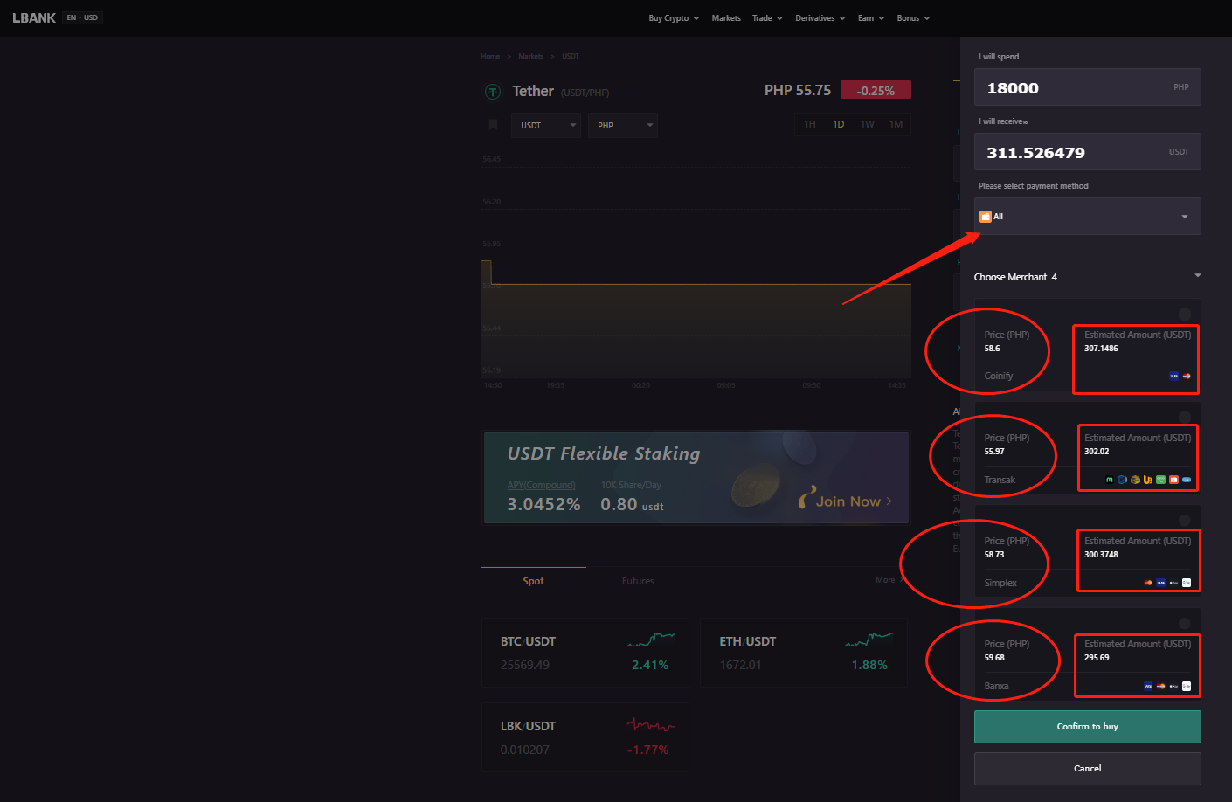
Task: Select the Simplex merchant radio button
Action: click(x=1185, y=520)
